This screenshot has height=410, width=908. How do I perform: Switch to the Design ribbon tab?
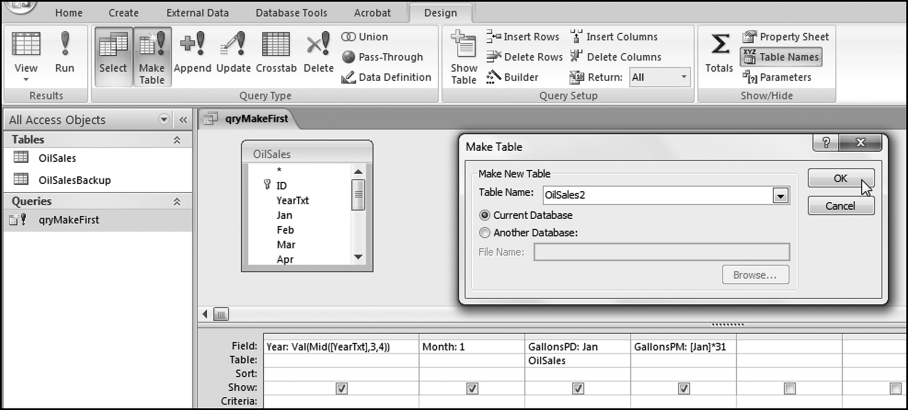440,13
